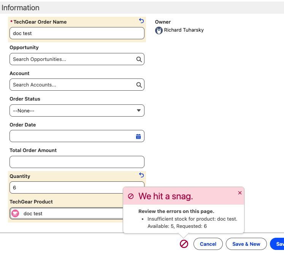The height and width of the screenshot is (253, 284).
Task: Click the Opportunity search magnifier icon
Action: tap(139, 59)
